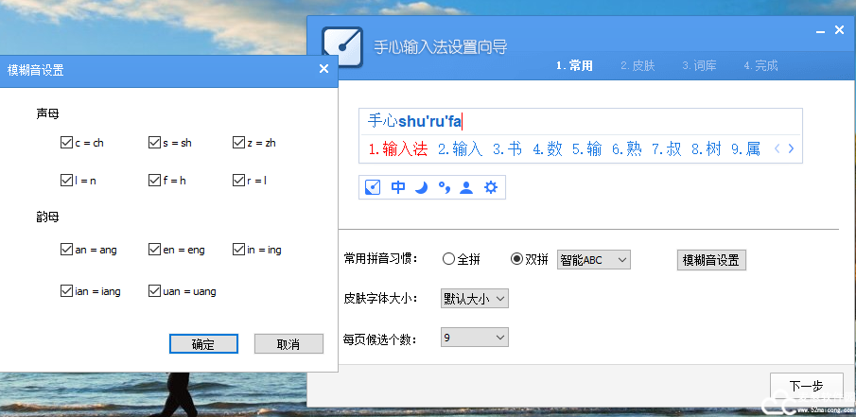This screenshot has width=856, height=417.
Task: Disable the an = ang option
Action: [89, 250]
